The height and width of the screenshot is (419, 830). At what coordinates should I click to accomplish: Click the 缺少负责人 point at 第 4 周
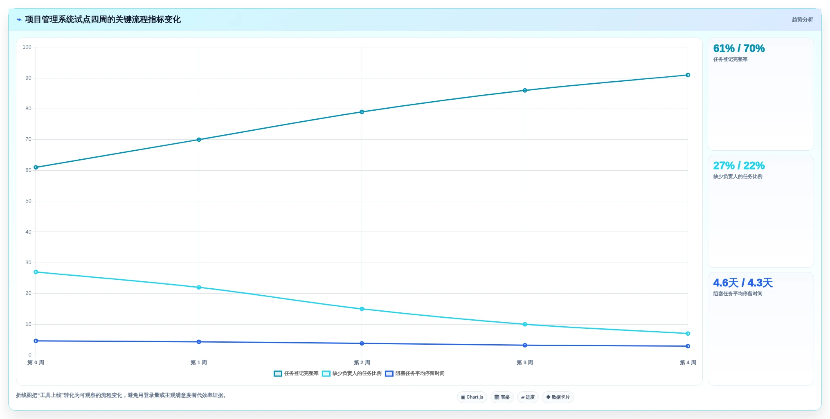pyautogui.click(x=688, y=334)
